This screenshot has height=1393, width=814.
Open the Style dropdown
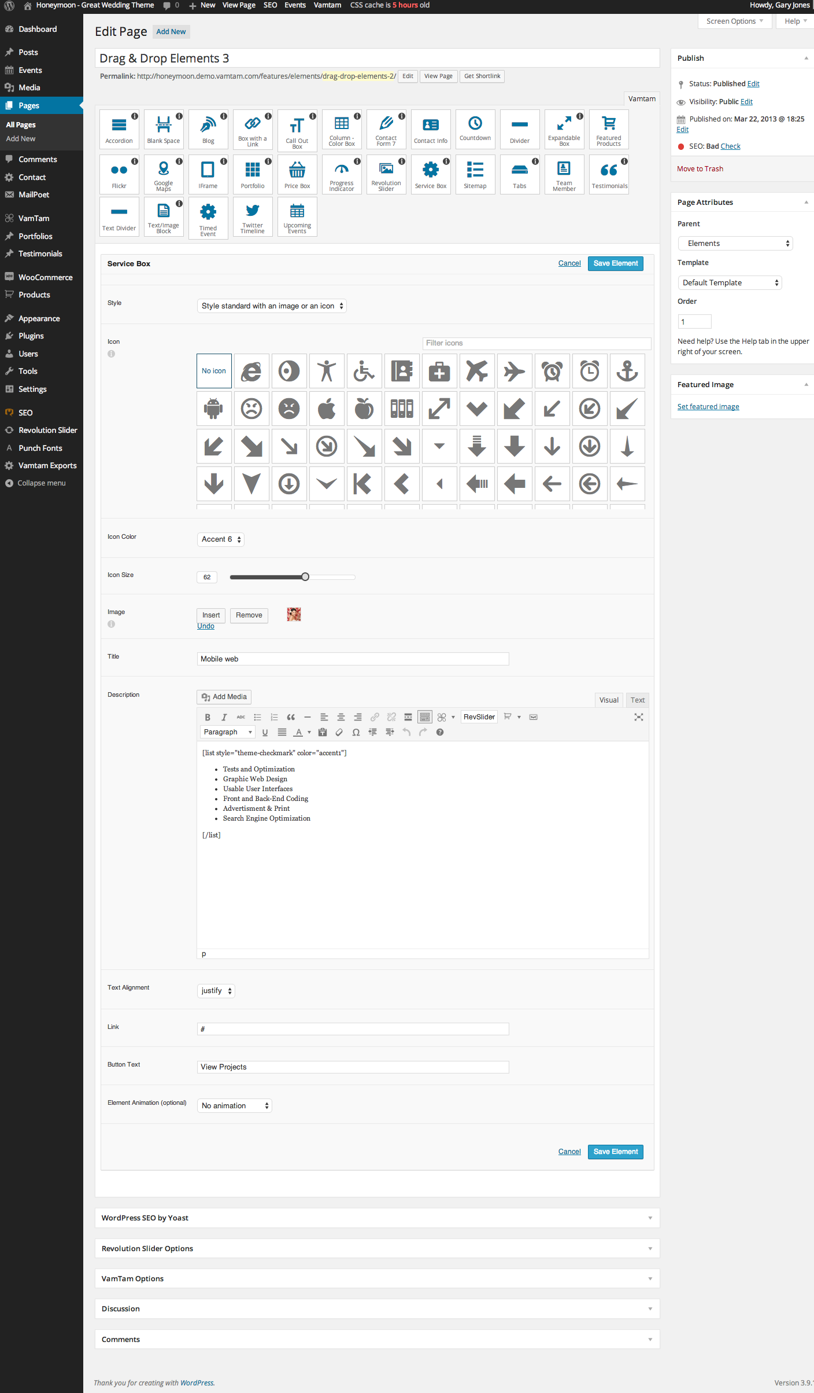point(272,306)
